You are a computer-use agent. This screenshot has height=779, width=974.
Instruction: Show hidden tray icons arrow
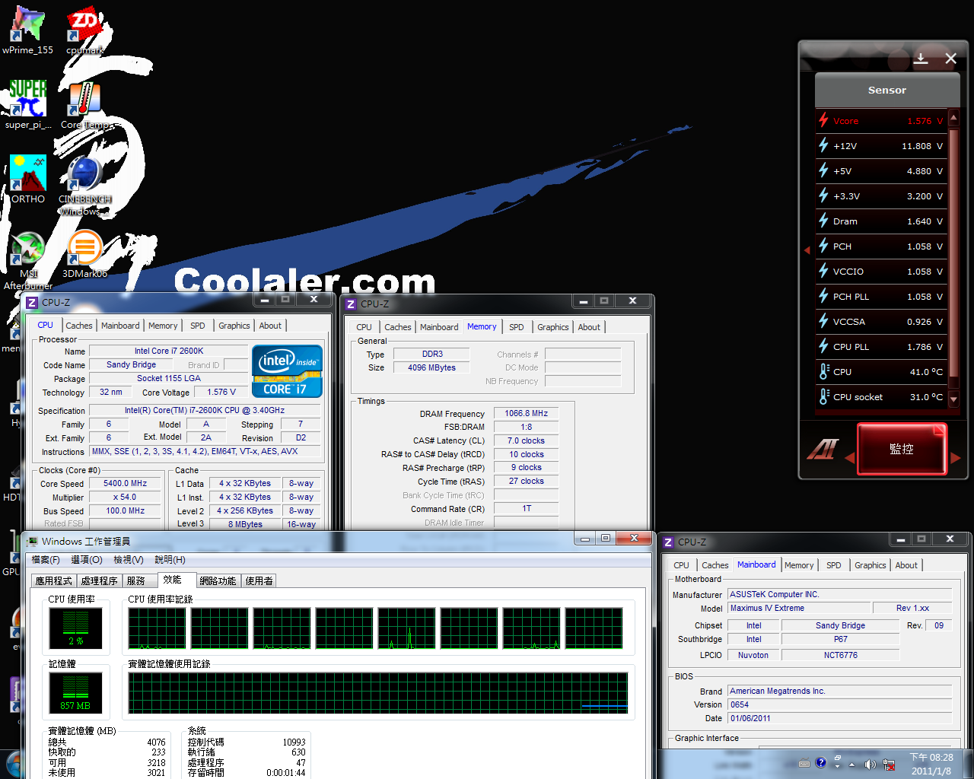point(851,765)
